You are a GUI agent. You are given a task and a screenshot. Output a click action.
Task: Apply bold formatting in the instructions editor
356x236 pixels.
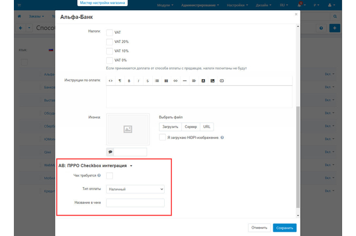tap(129, 81)
